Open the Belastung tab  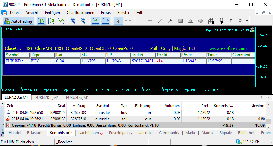[x=35, y=133]
